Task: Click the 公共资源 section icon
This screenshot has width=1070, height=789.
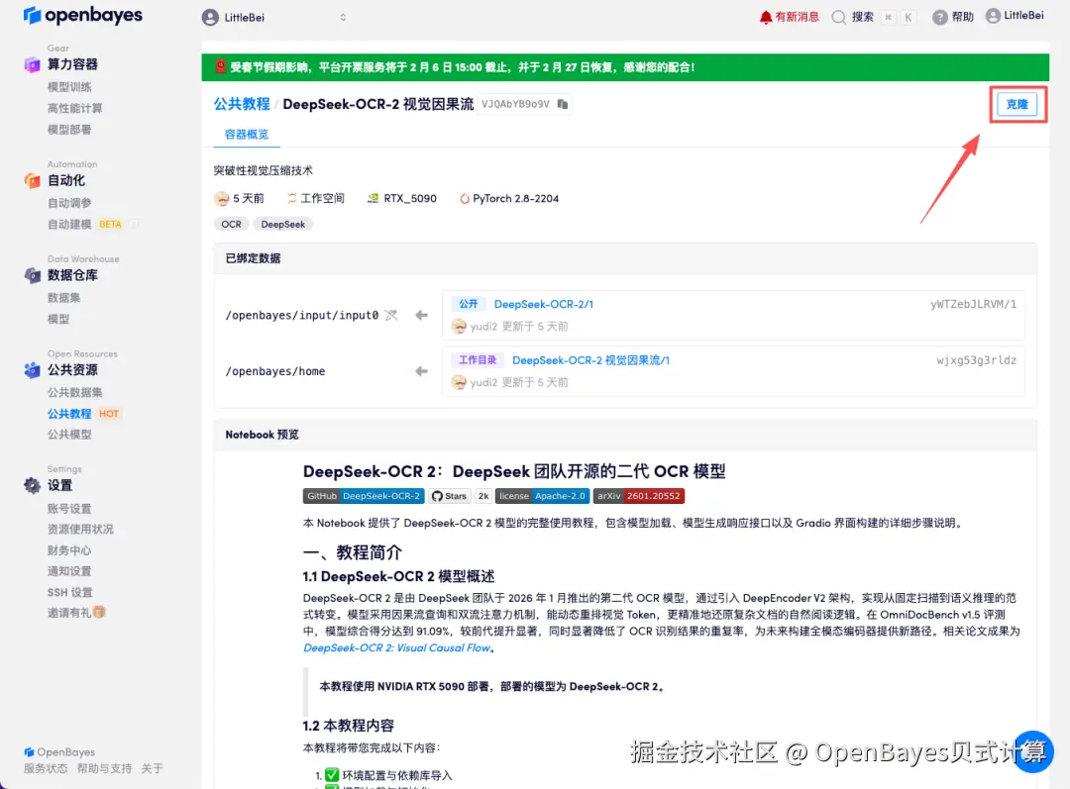Action: pos(32,370)
